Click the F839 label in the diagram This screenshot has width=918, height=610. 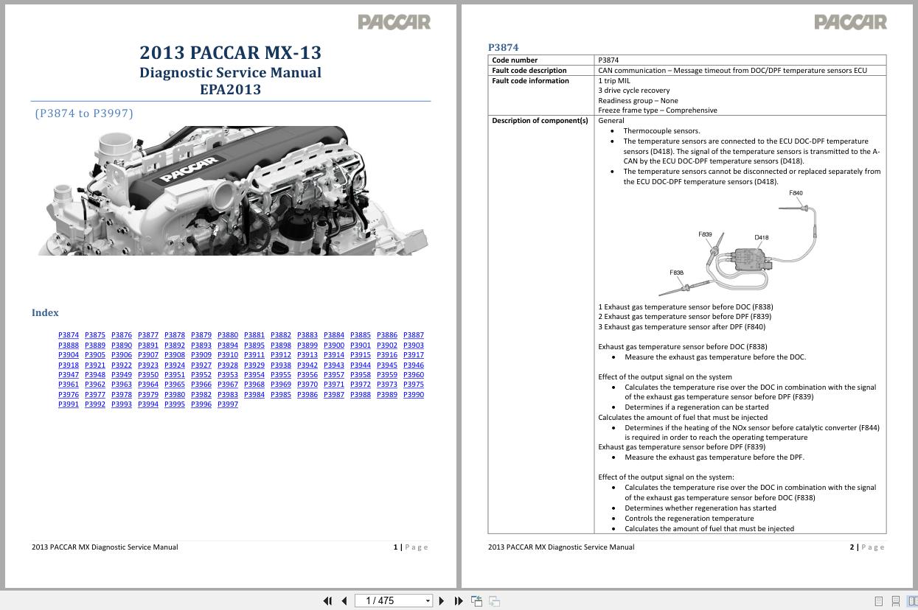705,234
